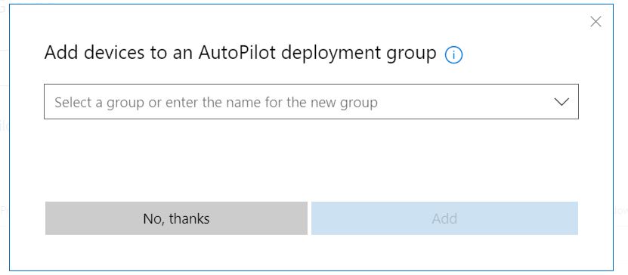Dismiss the dialog using the top-right X icon
The width and height of the screenshot is (628, 275).
click(x=596, y=22)
